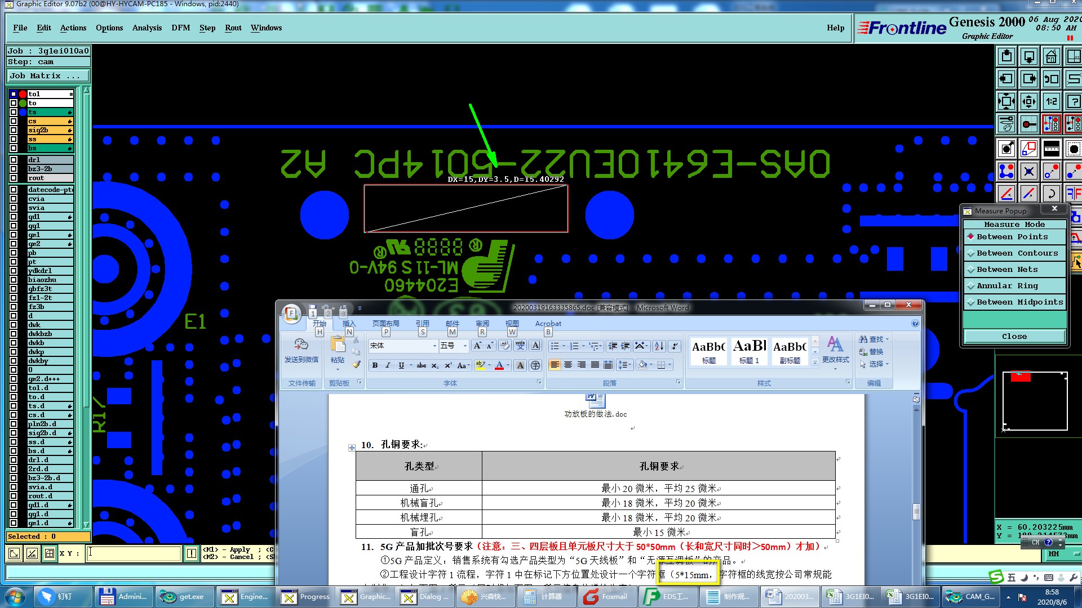Expand font color dropdown arrow

[x=508, y=365]
